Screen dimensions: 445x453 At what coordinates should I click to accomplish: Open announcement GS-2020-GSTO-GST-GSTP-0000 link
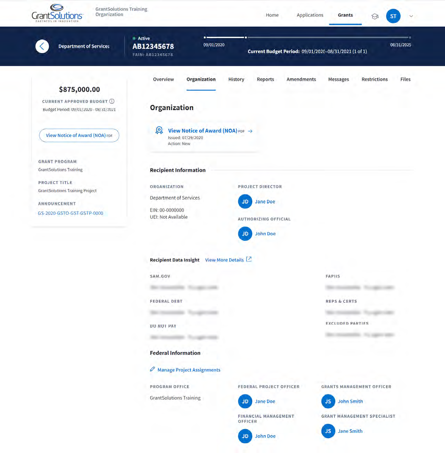pyautogui.click(x=70, y=213)
